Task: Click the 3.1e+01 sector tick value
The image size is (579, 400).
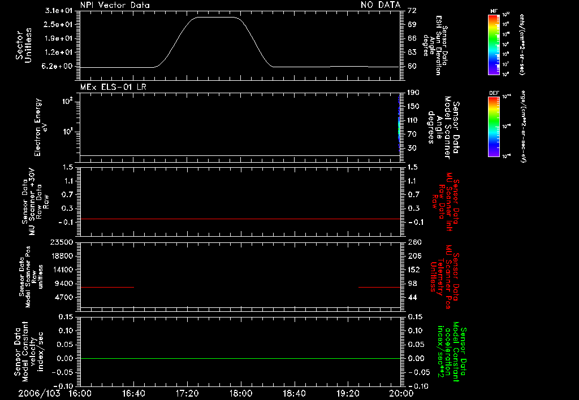Action: 58,10
